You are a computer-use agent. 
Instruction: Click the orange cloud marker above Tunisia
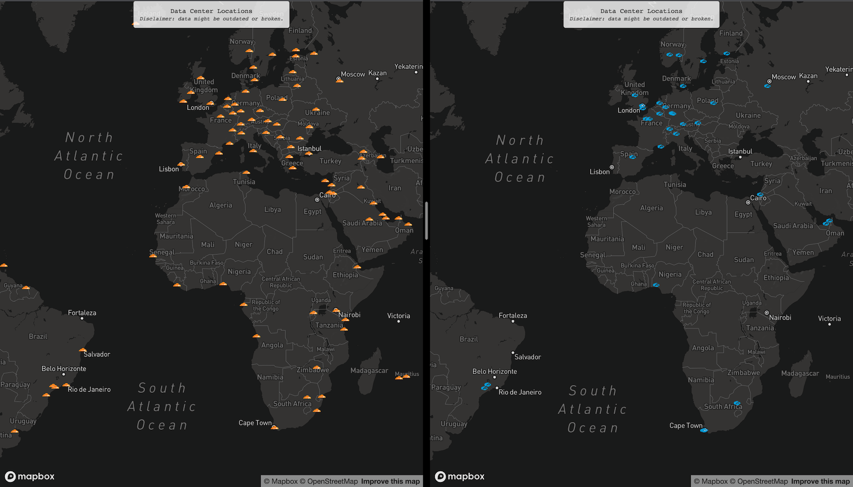(246, 173)
